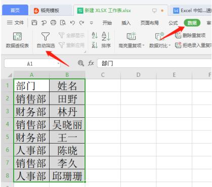This screenshot has width=212, height=187.
Task: Click 删除重复项 remove duplicates
Action: pyautogui.click(x=190, y=35)
